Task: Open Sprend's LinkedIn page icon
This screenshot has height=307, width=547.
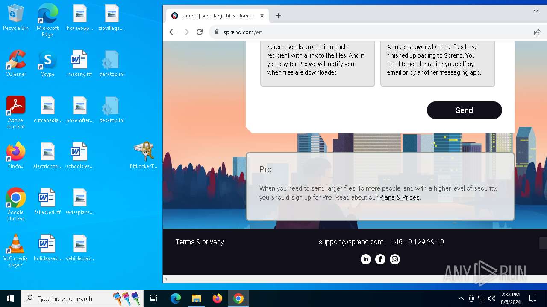Action: pyautogui.click(x=366, y=259)
